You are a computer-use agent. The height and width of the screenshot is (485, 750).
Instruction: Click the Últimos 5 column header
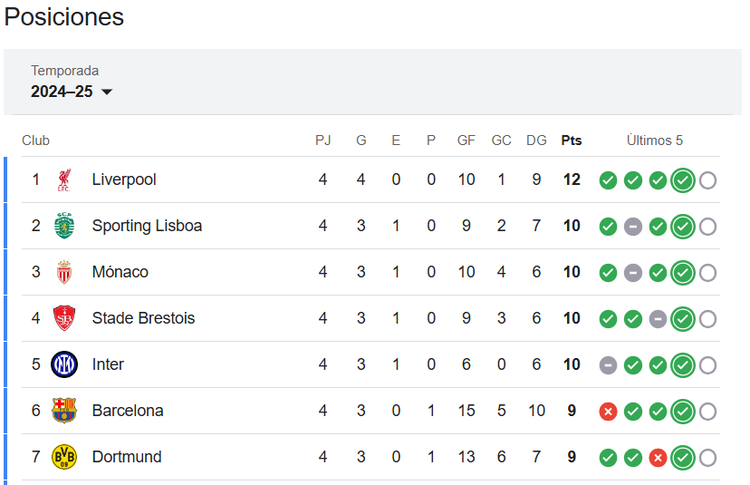(654, 141)
